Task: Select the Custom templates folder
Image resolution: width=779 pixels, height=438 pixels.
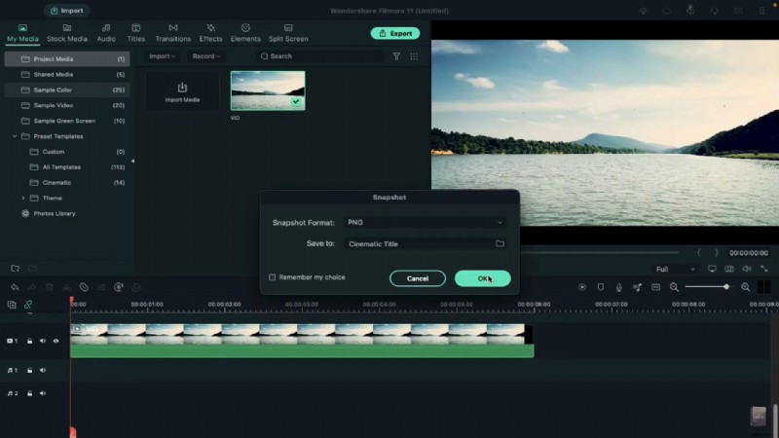Action: (67, 152)
